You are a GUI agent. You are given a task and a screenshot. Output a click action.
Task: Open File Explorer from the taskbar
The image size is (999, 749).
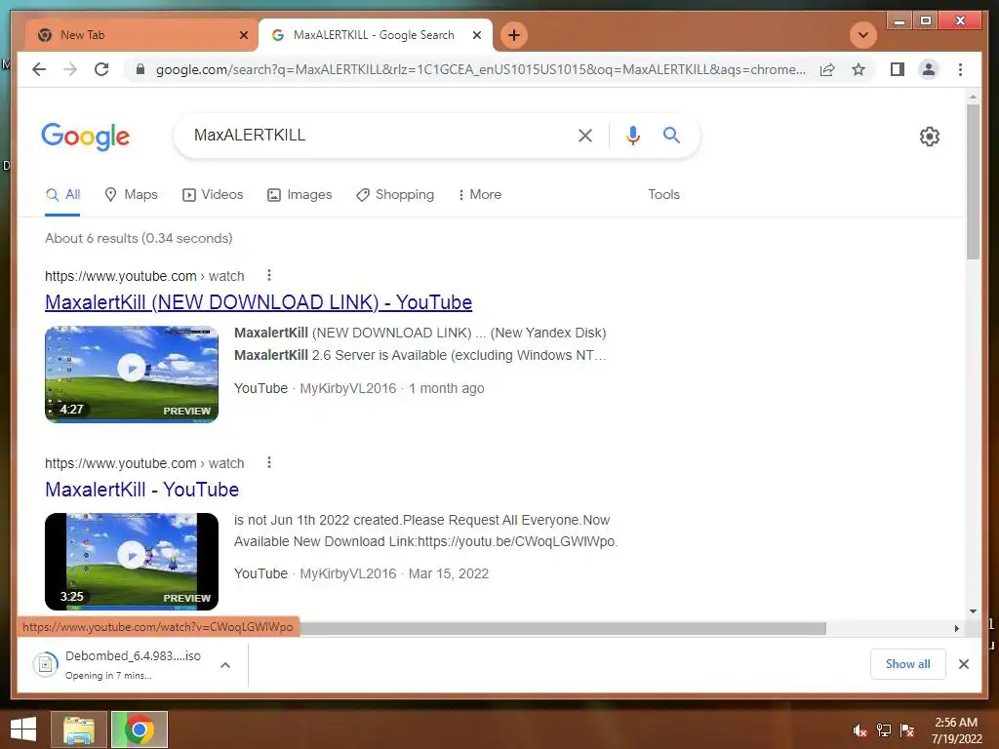pos(78,729)
